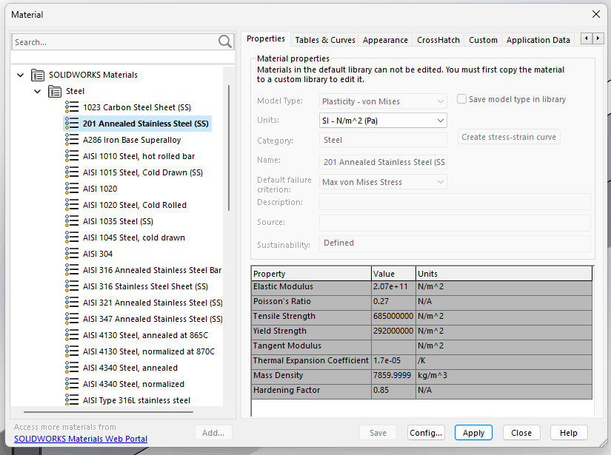Toggle Save model type in library checkbox
This screenshot has height=455, width=611.
coord(461,99)
